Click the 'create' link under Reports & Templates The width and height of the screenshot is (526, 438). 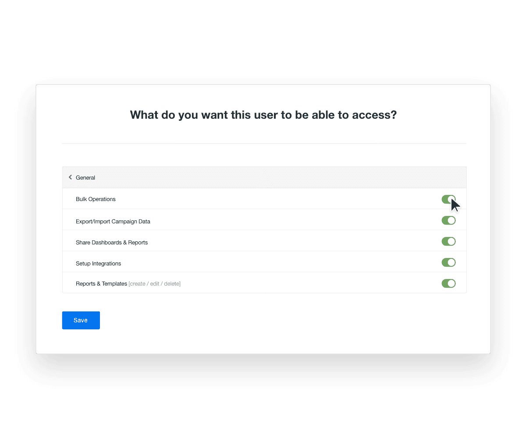click(137, 283)
